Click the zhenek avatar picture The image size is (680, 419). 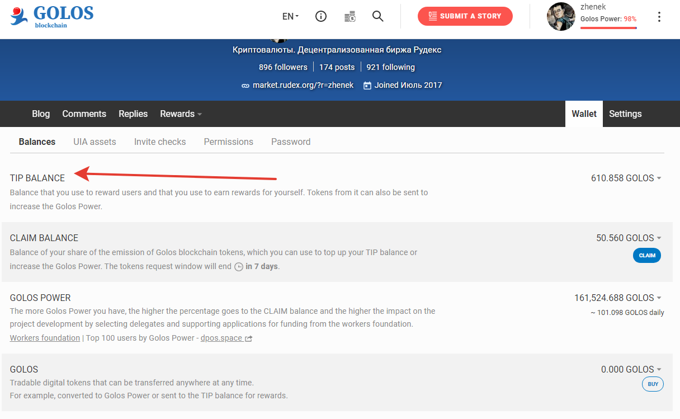tap(561, 16)
